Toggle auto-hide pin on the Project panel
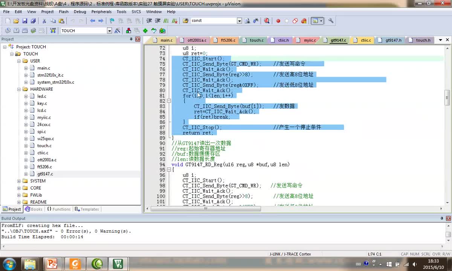Screen dimensions: 452x271 pos(131,39)
